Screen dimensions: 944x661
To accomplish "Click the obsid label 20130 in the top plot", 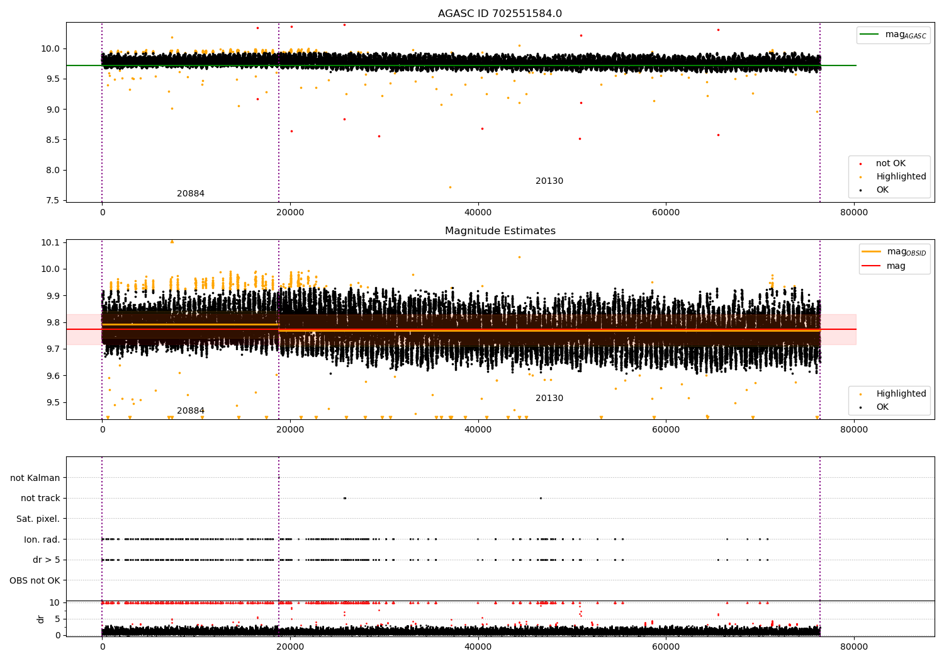I will click(549, 181).
